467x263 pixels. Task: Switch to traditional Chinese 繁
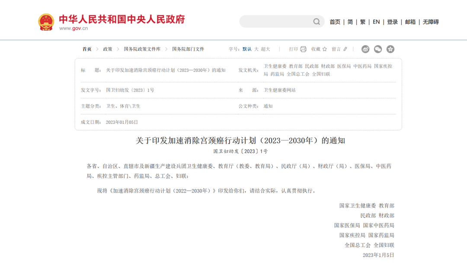(x=363, y=22)
